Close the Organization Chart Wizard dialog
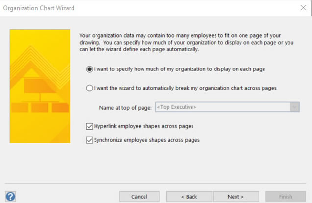Image resolution: width=312 pixels, height=203 pixels. click(x=303, y=8)
